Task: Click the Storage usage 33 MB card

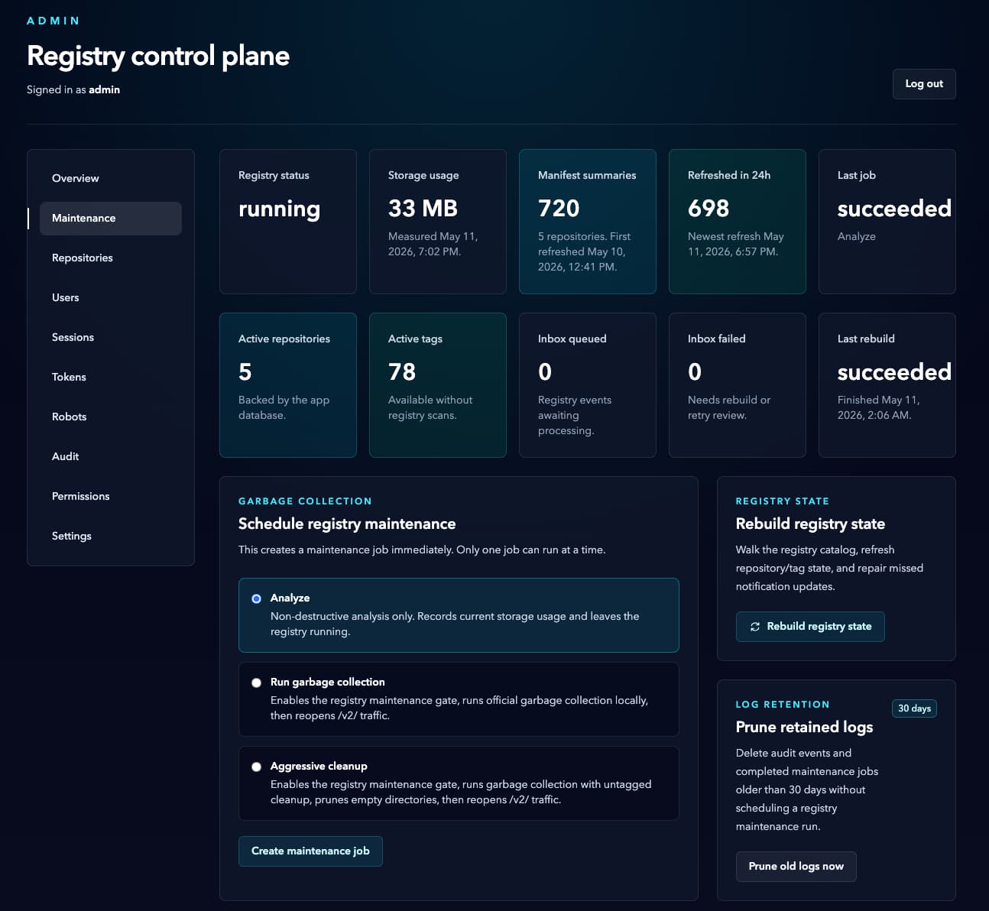Action: [438, 222]
